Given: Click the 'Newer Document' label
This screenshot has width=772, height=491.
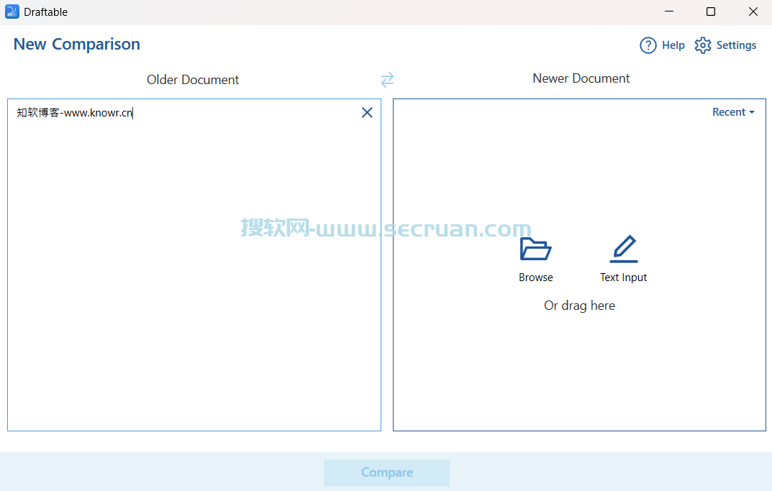Looking at the screenshot, I should pyautogui.click(x=581, y=78).
